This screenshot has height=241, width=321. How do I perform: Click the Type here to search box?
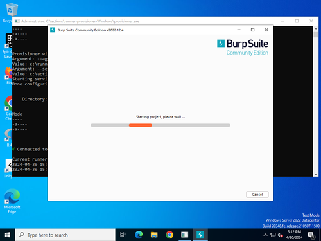click(65, 235)
